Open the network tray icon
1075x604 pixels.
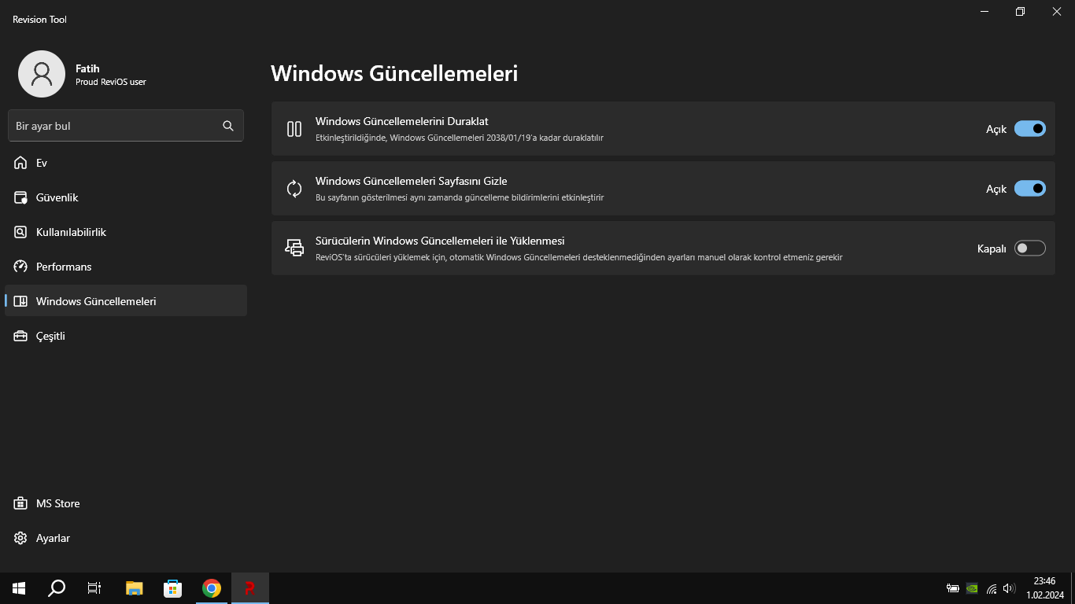tap(992, 588)
